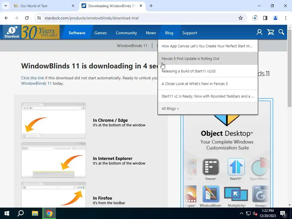The height and width of the screenshot is (219, 292).
Task: Open the Community menu
Action: tap(126, 33)
